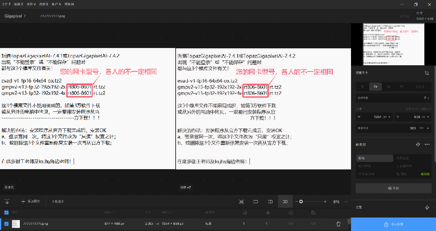Click the sharpen droplet column header icon

[268, 212]
